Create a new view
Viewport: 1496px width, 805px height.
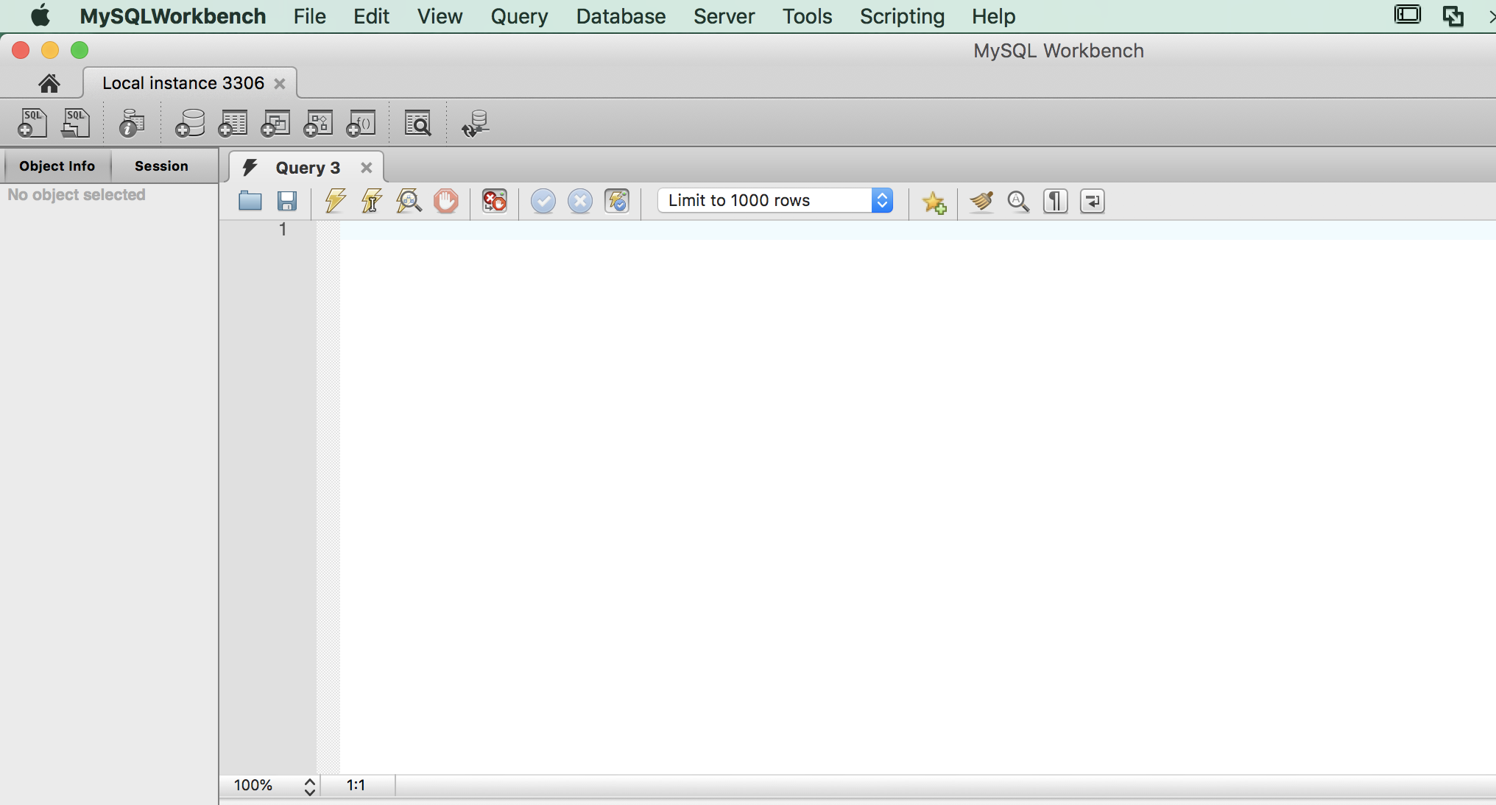[275, 123]
